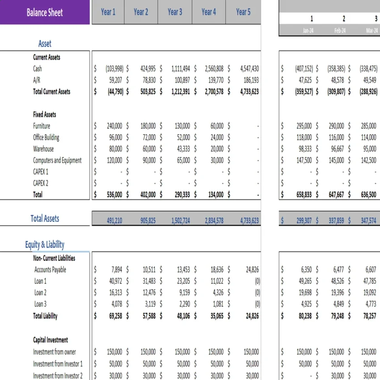Click the Cash row label

tap(37, 69)
